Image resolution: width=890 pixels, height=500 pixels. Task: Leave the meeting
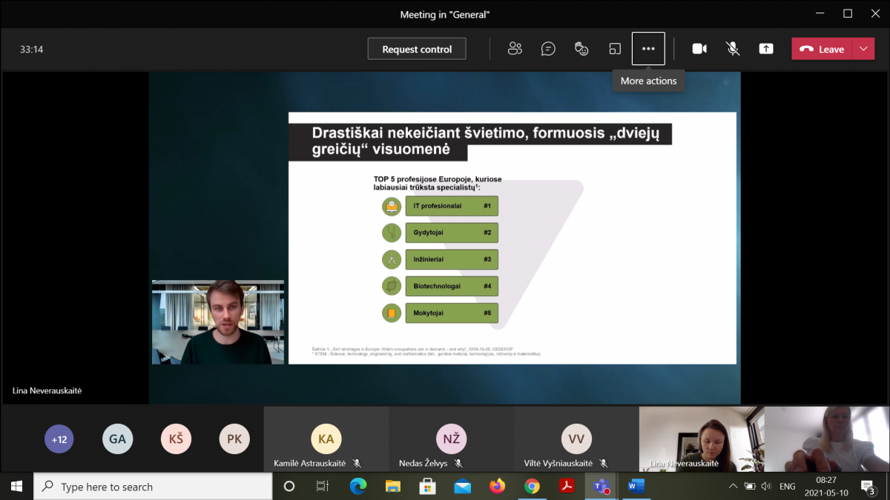(x=822, y=49)
